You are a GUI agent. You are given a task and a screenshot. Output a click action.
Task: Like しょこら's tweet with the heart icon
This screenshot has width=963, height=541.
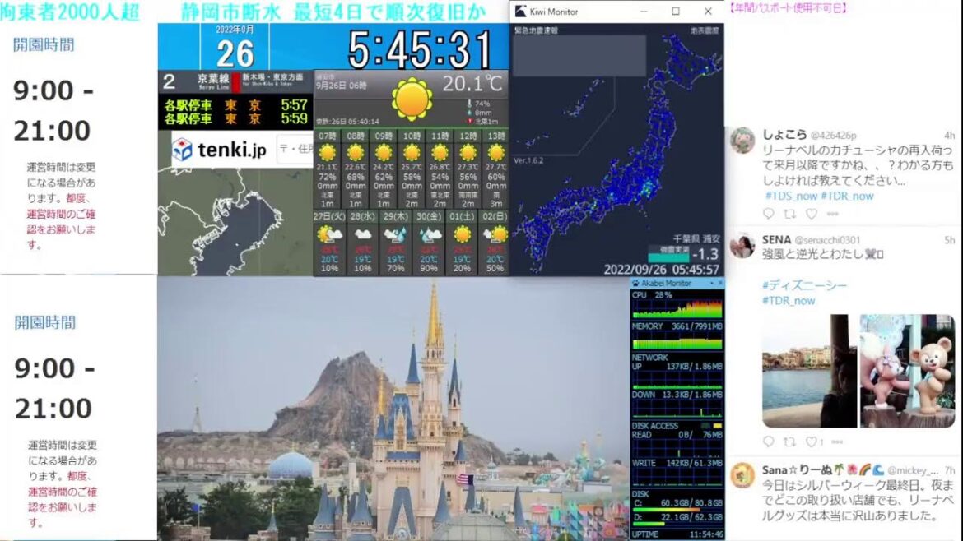(812, 214)
